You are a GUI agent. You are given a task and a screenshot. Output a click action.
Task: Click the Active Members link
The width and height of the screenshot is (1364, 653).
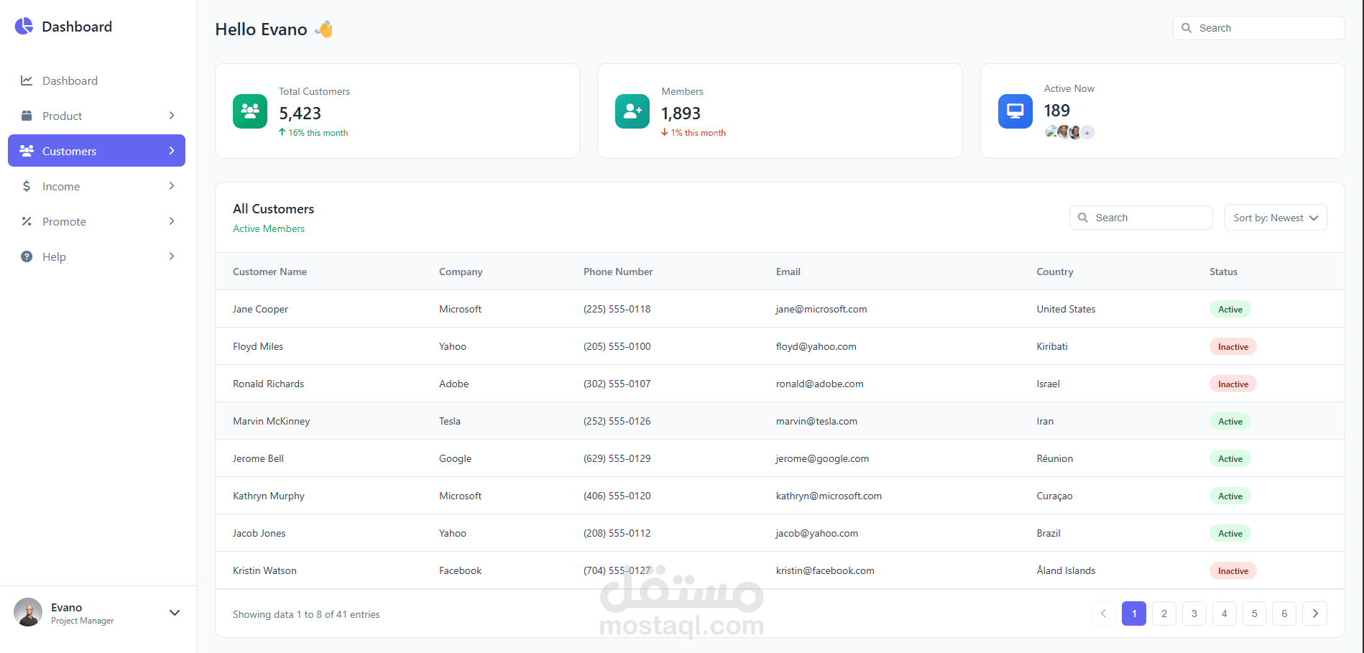point(268,228)
